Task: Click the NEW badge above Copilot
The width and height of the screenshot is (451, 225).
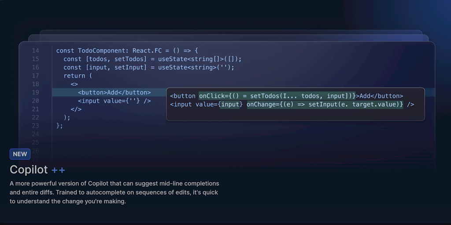Action: click(x=20, y=154)
